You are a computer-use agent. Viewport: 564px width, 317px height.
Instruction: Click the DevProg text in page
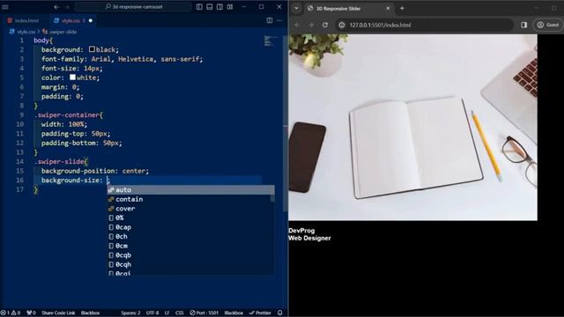coord(301,231)
